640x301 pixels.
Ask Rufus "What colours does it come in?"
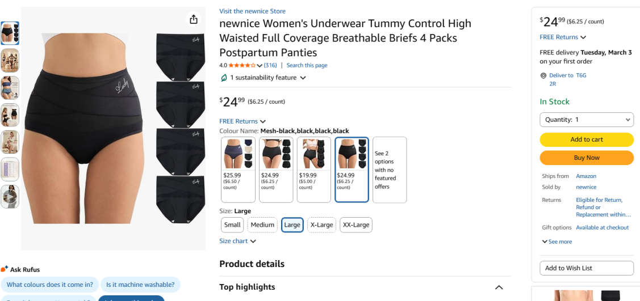tap(49, 285)
